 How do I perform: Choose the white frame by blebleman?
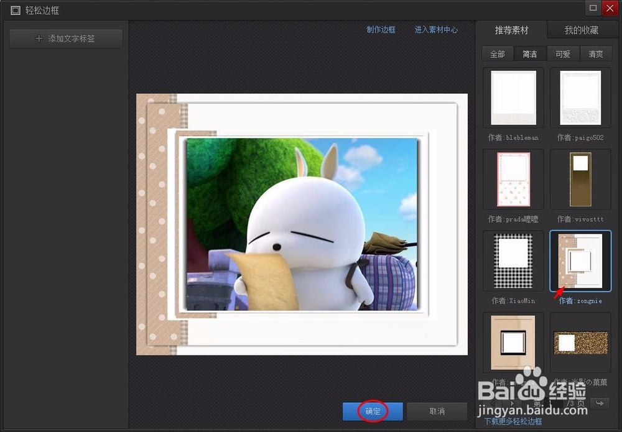click(x=513, y=98)
